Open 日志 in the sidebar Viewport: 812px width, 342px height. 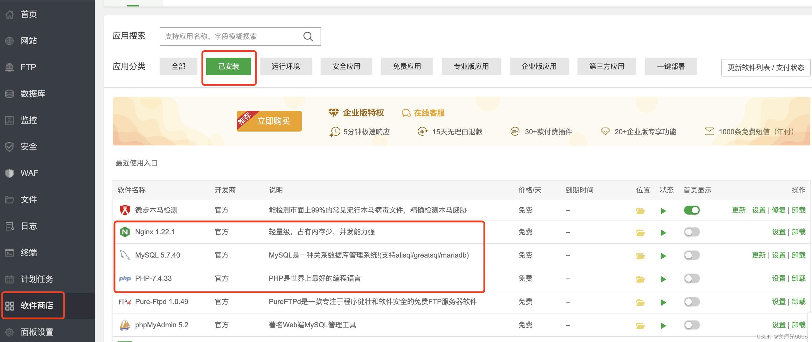coord(28,226)
